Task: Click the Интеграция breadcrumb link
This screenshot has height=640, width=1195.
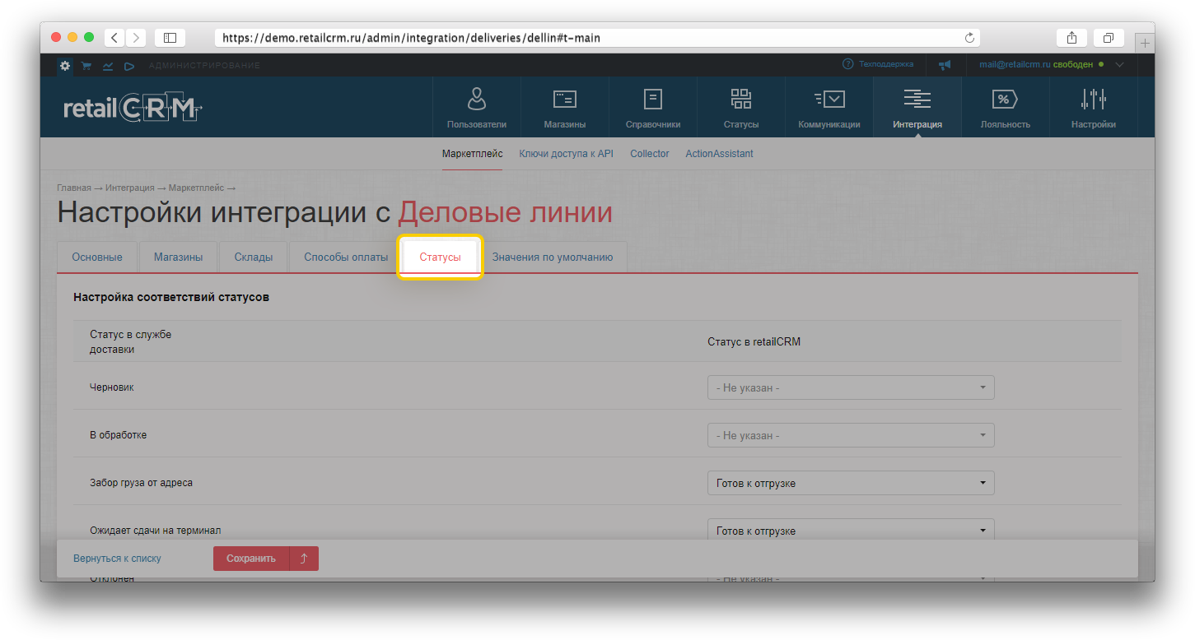Action: point(129,188)
